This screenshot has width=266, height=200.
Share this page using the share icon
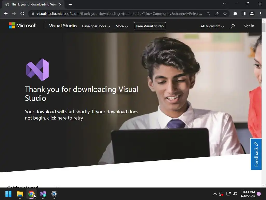pyautogui.click(x=217, y=14)
